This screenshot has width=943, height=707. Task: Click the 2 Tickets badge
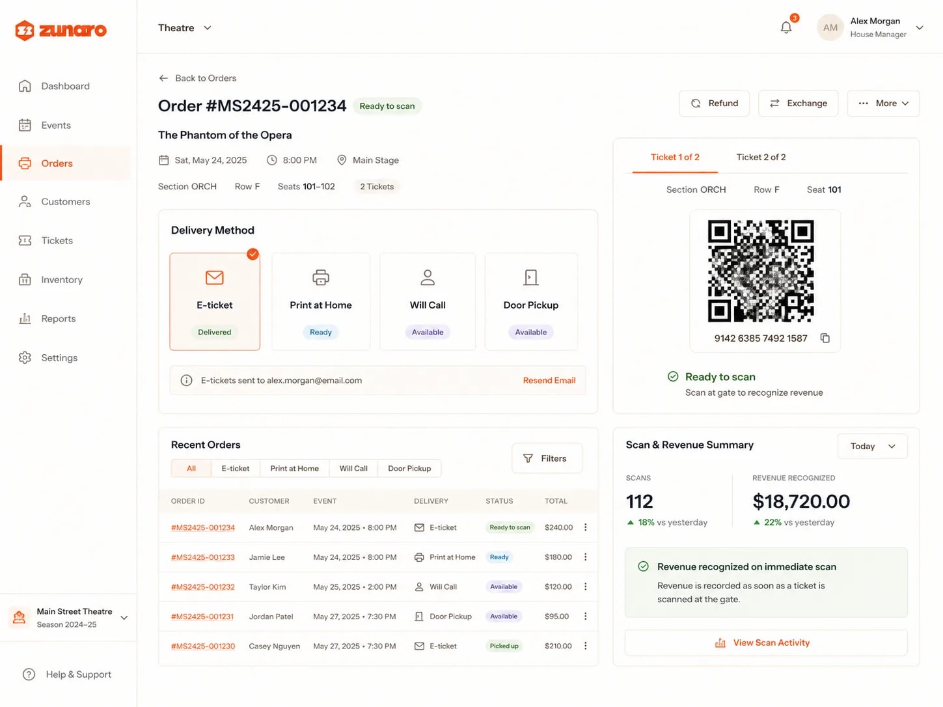[x=377, y=186]
